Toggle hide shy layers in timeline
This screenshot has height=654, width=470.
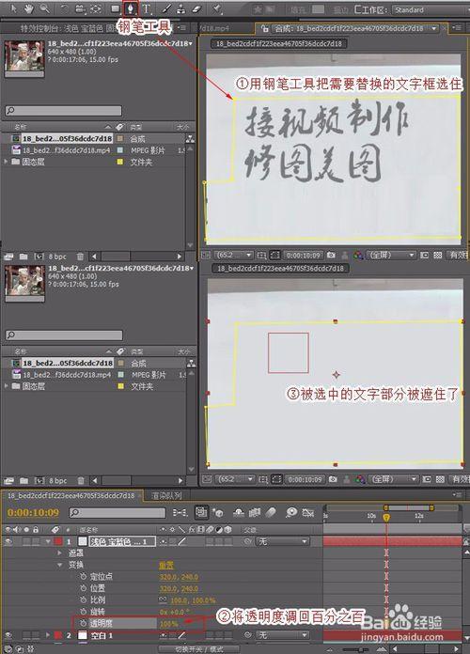click(x=239, y=512)
